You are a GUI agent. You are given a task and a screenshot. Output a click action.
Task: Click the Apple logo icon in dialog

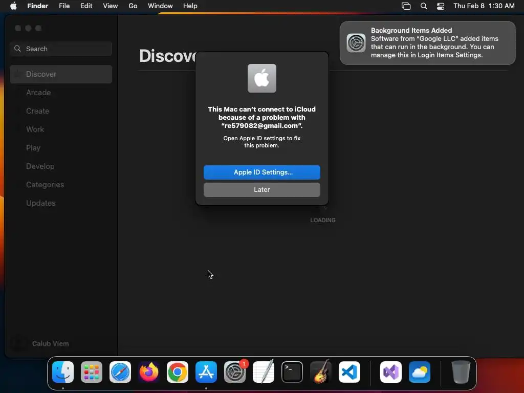(262, 78)
